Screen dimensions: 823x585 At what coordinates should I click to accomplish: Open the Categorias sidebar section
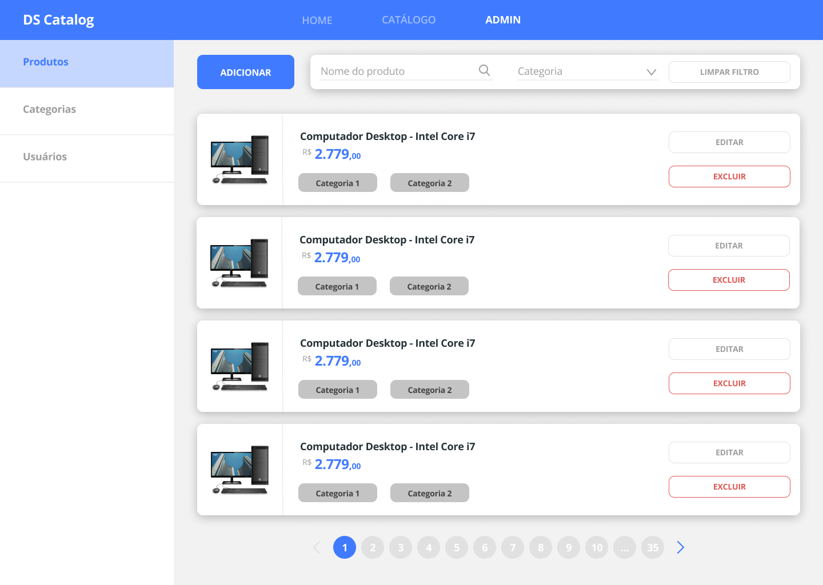pos(49,109)
